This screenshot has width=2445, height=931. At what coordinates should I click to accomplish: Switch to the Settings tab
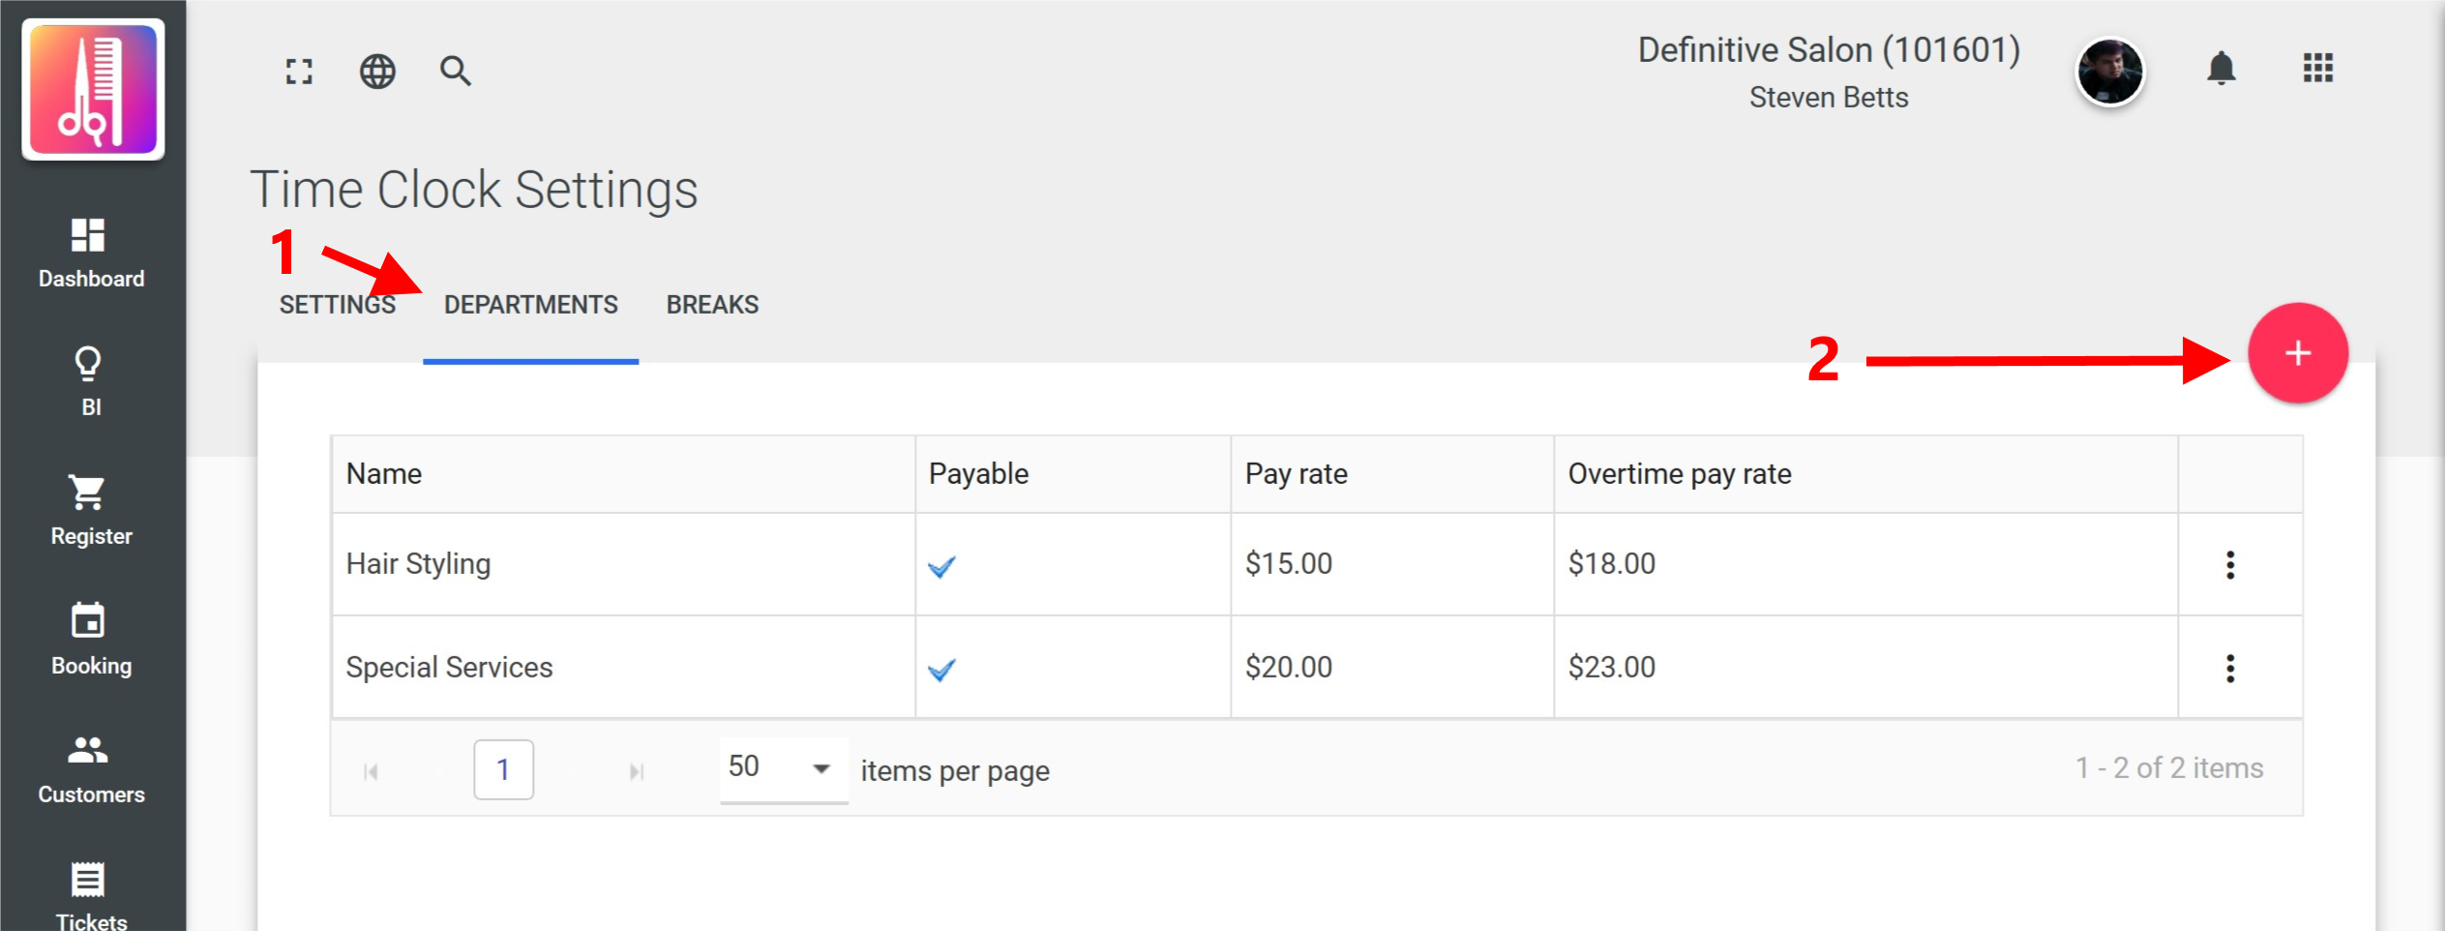click(x=337, y=305)
